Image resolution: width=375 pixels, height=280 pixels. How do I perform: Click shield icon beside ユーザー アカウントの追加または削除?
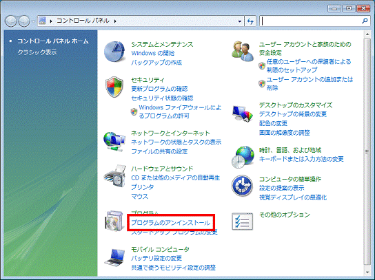coord(262,83)
